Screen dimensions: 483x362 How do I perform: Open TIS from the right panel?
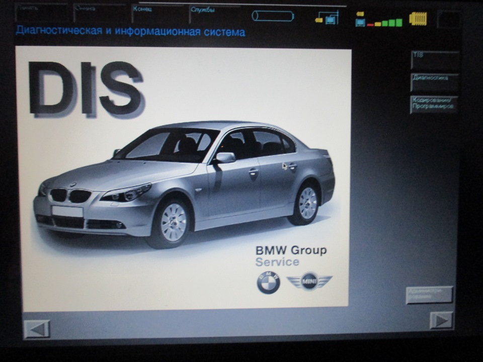[435, 60]
